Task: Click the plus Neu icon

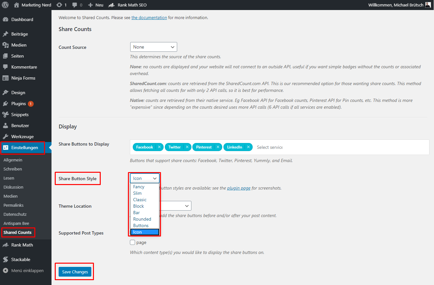Action: pos(90,5)
